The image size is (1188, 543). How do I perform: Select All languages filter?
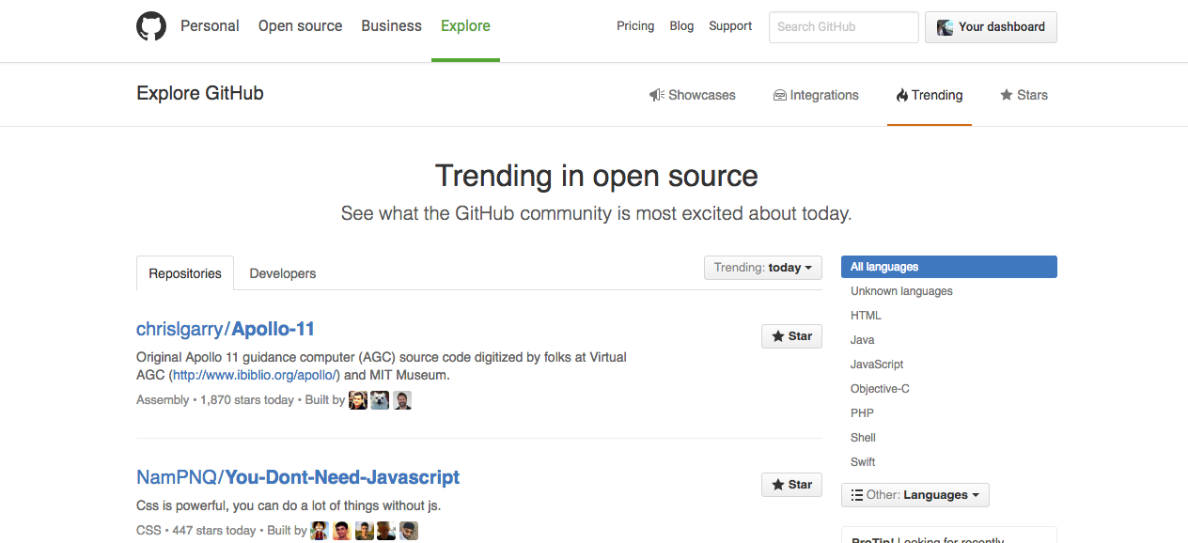pyautogui.click(x=949, y=267)
